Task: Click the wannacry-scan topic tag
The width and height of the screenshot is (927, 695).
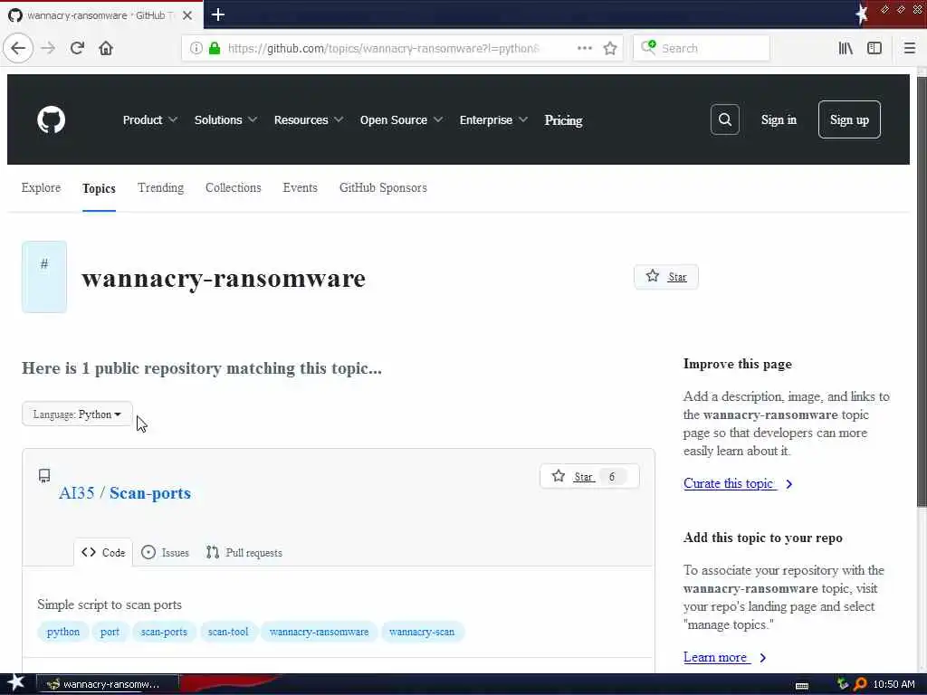Action: tap(422, 632)
